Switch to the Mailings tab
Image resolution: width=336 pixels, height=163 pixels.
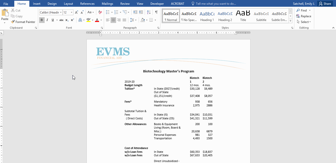pyautogui.click(x=107, y=3)
